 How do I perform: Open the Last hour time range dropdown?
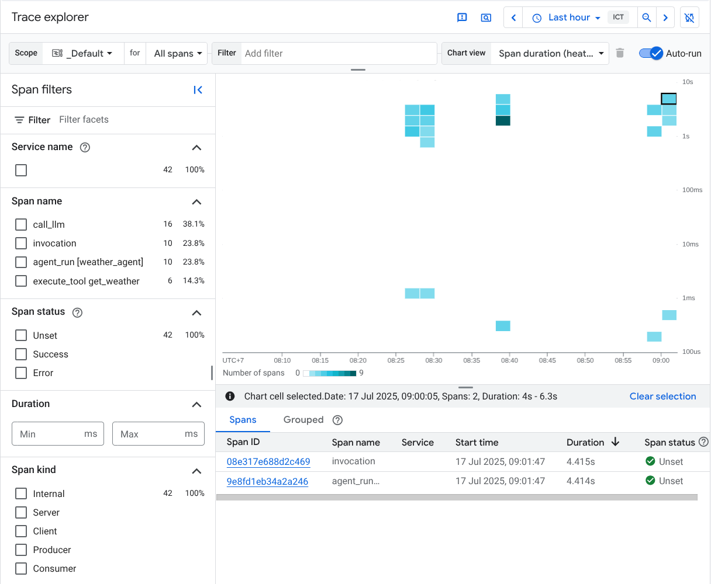566,18
